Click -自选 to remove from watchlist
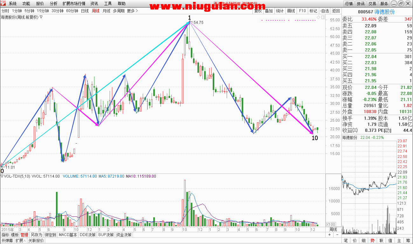Screen dimensions: 413x244 click(324, 11)
